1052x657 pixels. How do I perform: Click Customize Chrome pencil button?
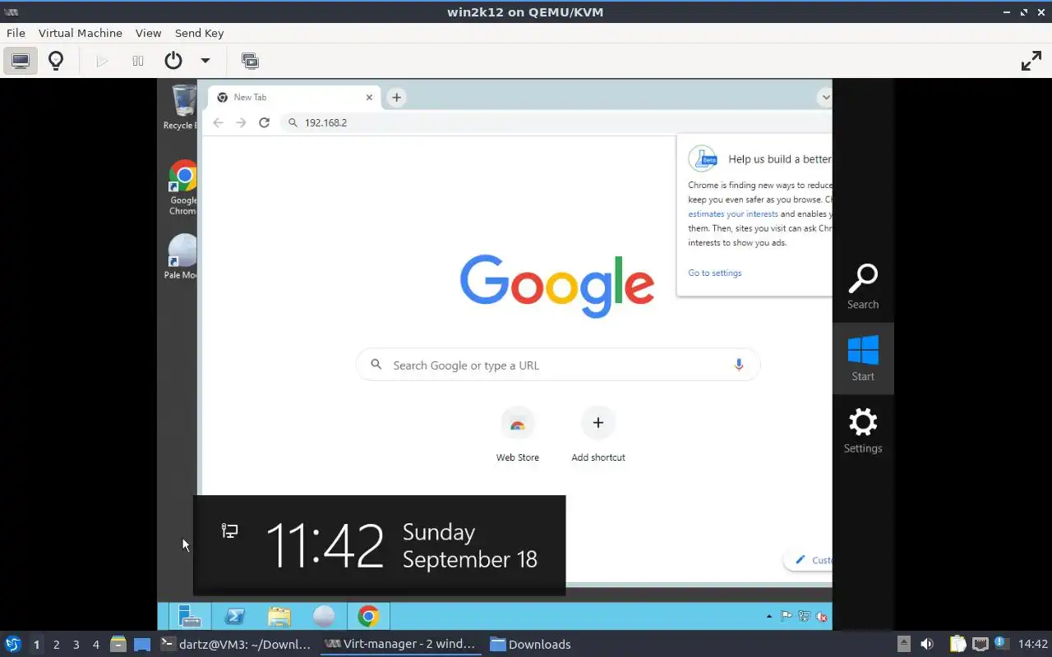809,560
